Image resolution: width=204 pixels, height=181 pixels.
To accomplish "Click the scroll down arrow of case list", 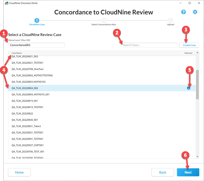I will [197, 156].
